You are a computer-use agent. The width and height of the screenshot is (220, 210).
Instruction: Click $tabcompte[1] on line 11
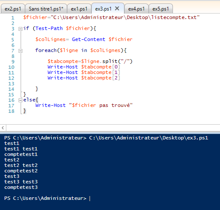100,72
